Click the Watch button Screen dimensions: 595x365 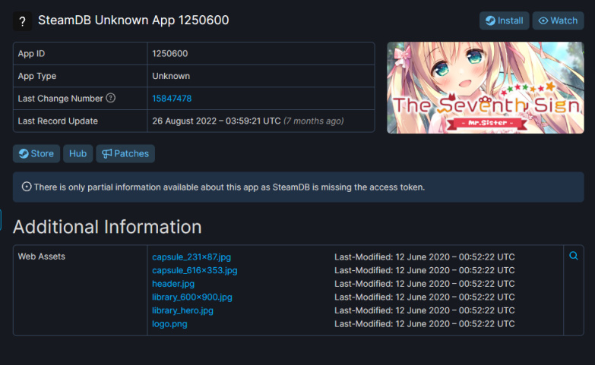[x=559, y=20]
